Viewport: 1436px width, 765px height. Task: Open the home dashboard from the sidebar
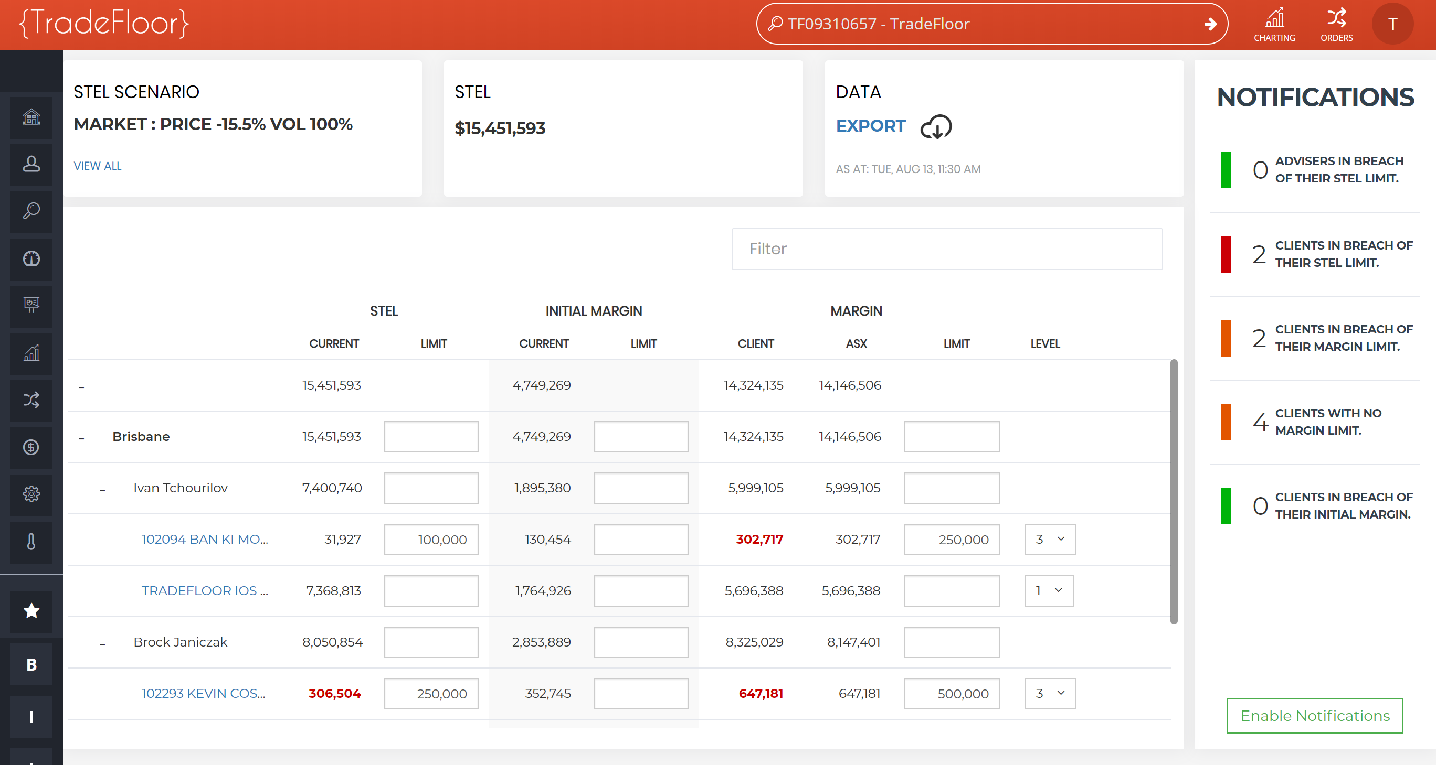point(31,117)
